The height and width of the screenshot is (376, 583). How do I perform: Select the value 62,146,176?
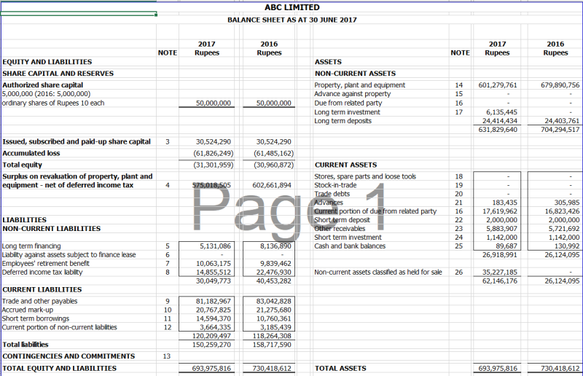click(500, 281)
